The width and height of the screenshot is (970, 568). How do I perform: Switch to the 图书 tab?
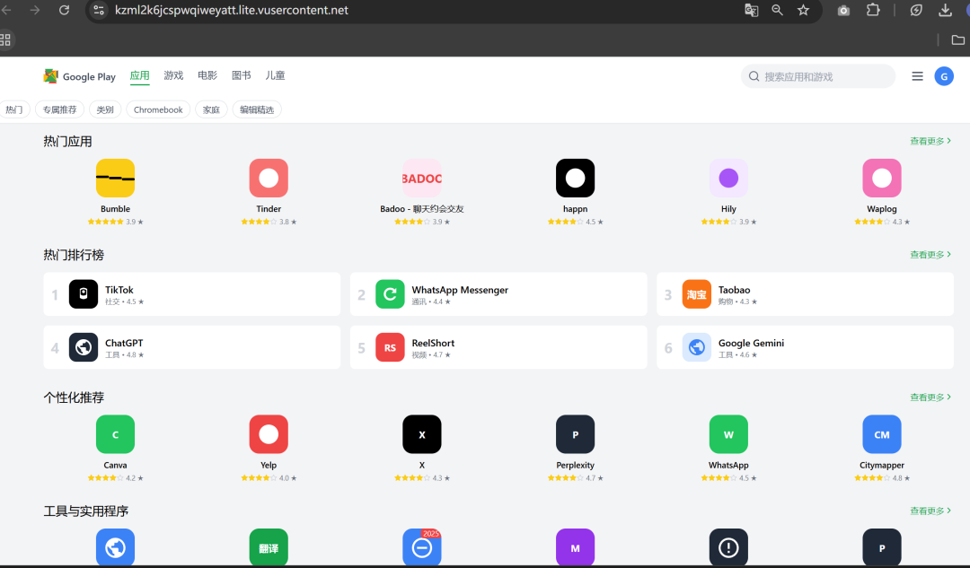[x=242, y=75]
